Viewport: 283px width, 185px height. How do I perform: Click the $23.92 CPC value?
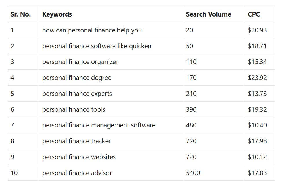257,78
